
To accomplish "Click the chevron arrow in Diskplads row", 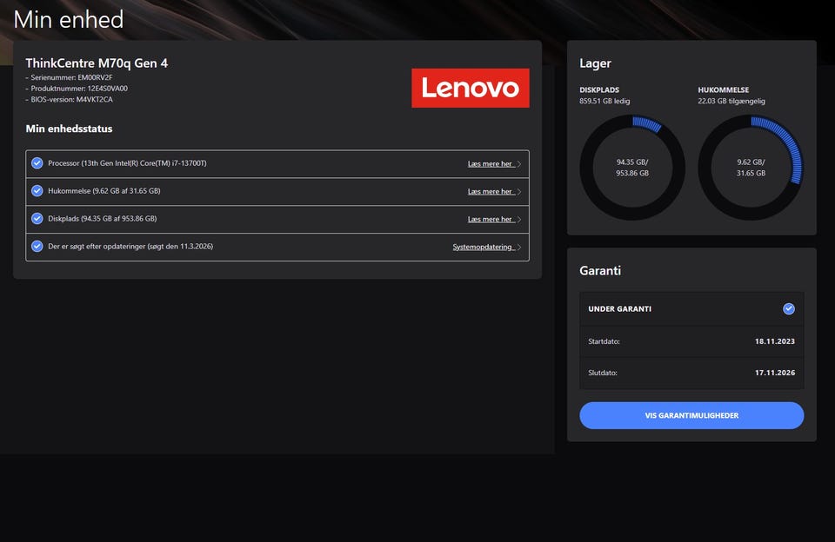I will tap(519, 219).
